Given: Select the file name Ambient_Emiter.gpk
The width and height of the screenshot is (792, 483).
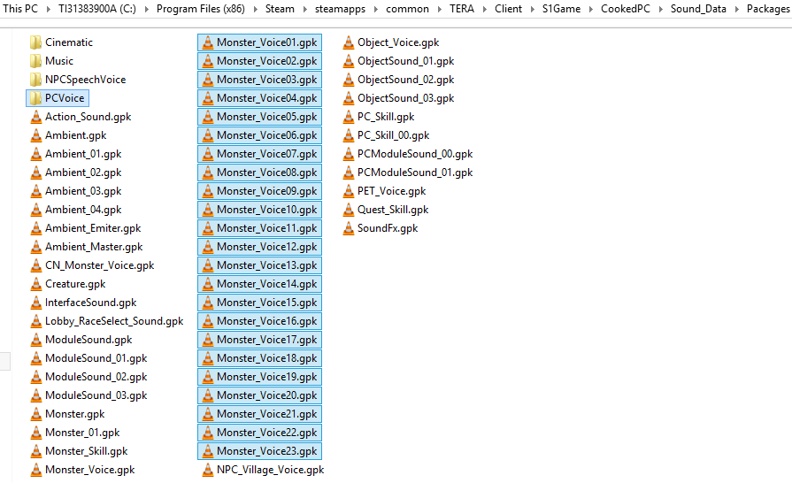Looking at the screenshot, I should pos(93,228).
